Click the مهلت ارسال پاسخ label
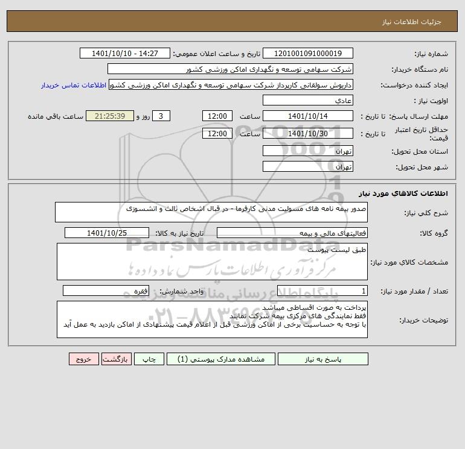 click(x=418, y=116)
